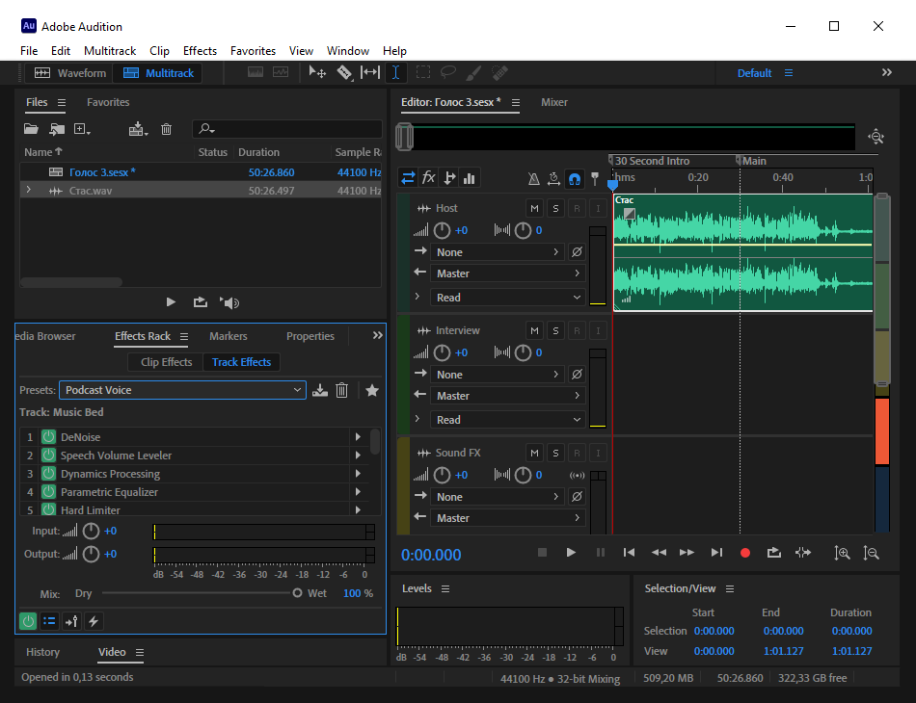Viewport: 916px width, 703px height.
Task: Show Inputs/Outputs track controls icon
Action: click(x=409, y=178)
